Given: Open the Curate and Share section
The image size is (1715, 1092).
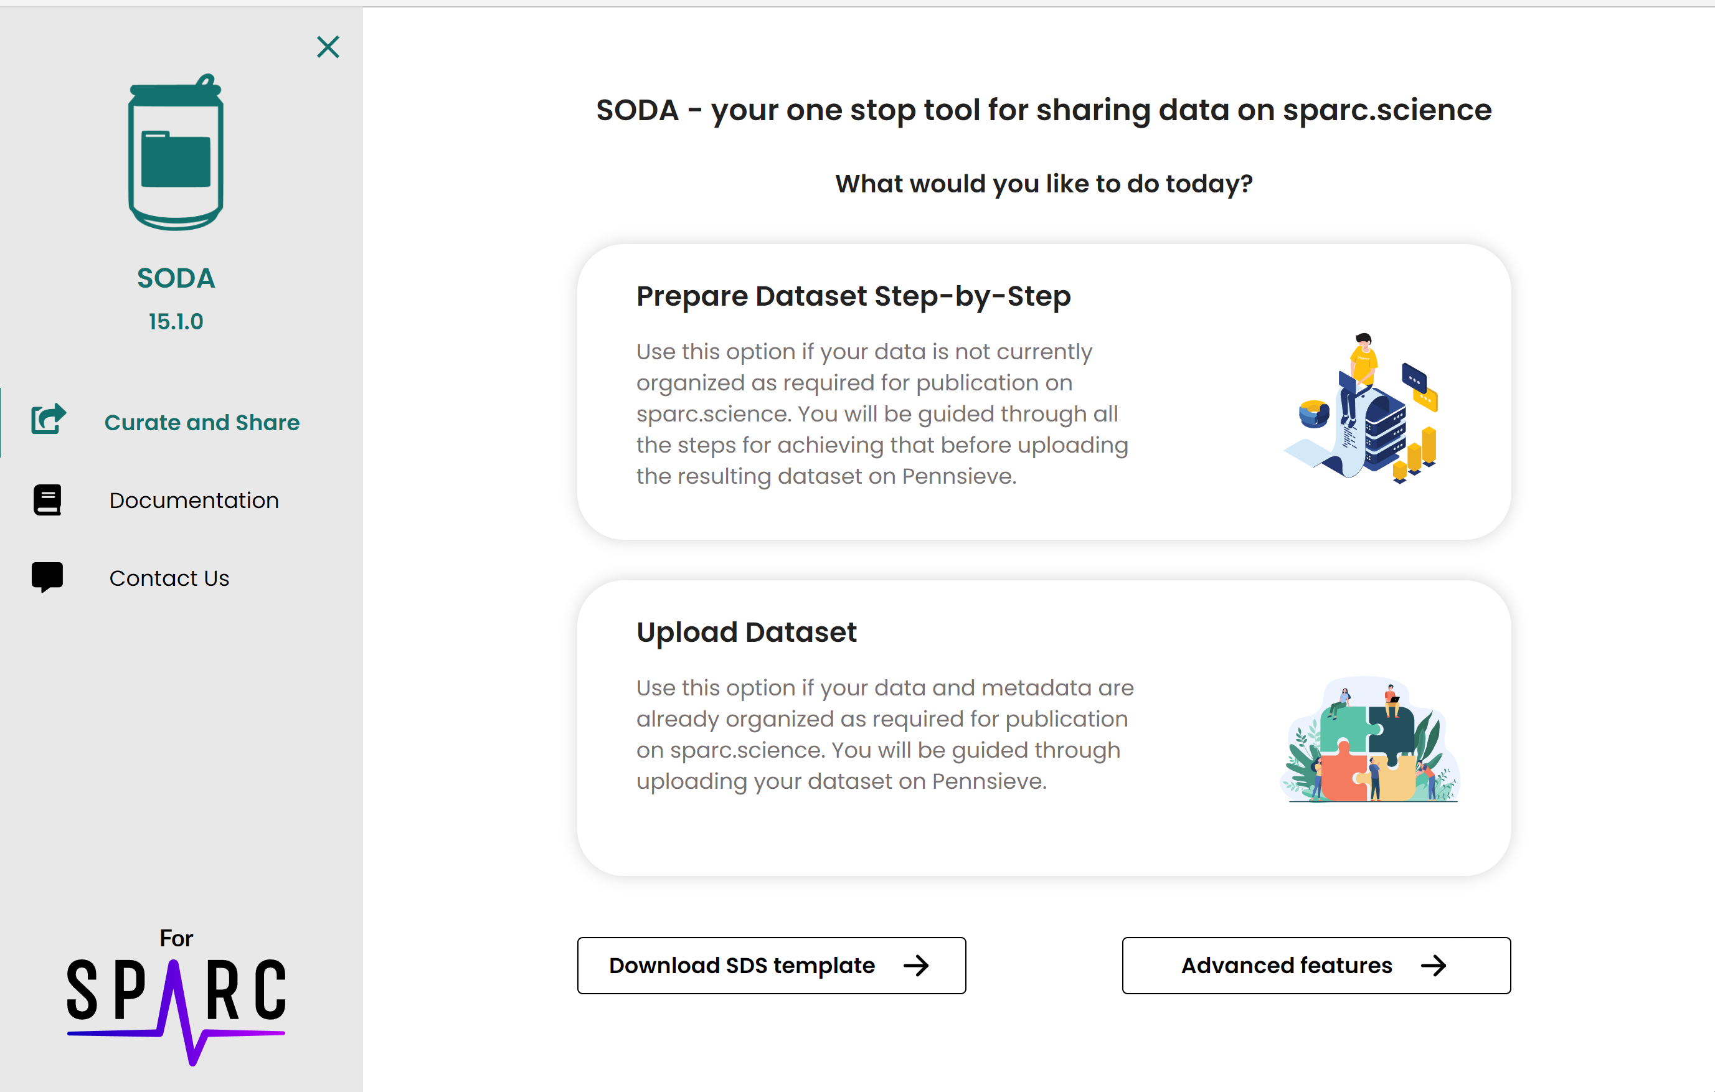Looking at the screenshot, I should click(182, 422).
